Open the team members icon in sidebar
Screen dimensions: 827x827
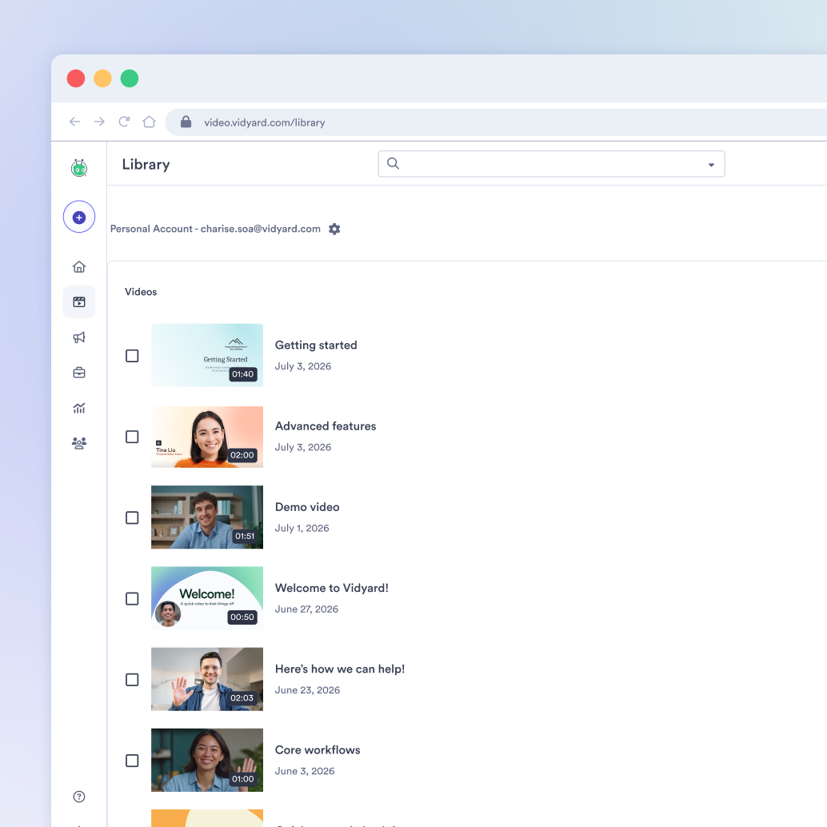click(79, 443)
